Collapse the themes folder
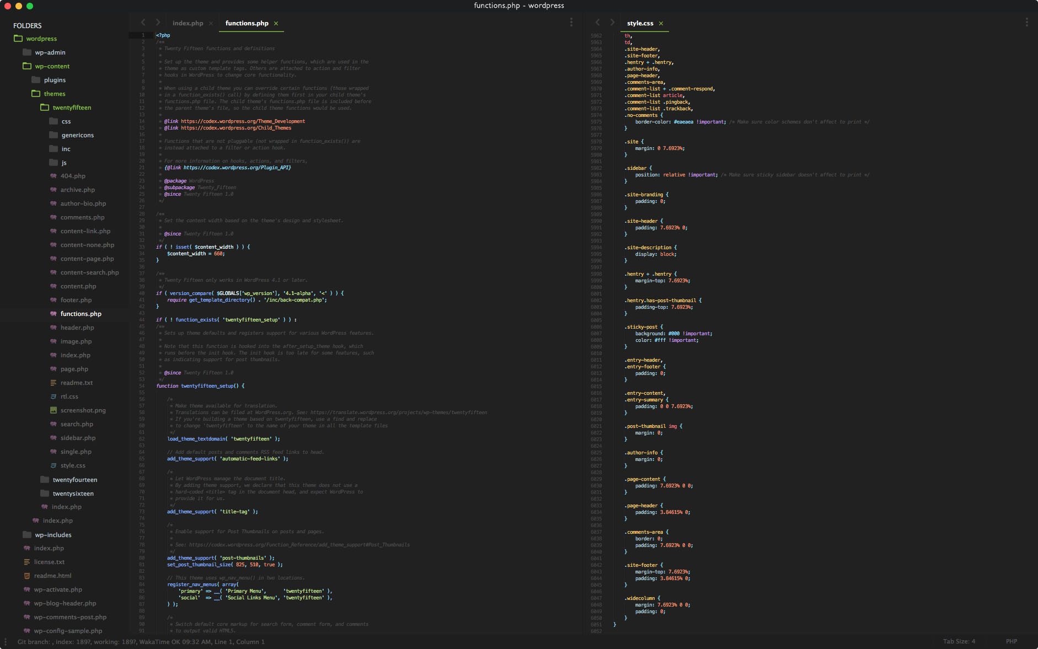 (36, 94)
